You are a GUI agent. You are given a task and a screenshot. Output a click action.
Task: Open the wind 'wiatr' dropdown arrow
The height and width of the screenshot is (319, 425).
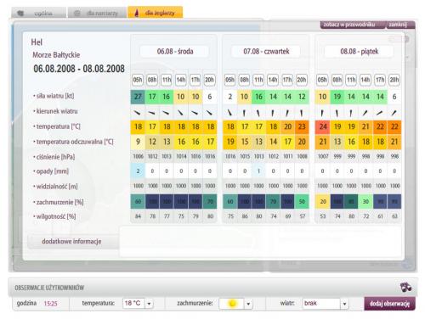(x=344, y=304)
